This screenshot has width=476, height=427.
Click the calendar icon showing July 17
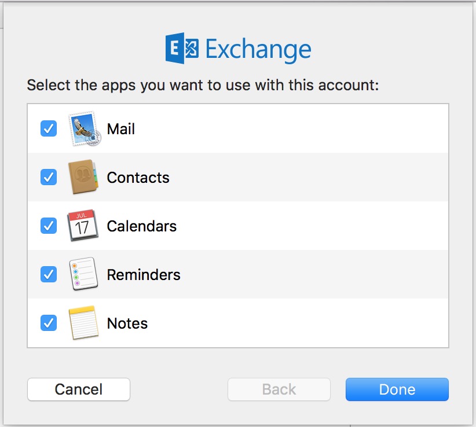click(84, 226)
